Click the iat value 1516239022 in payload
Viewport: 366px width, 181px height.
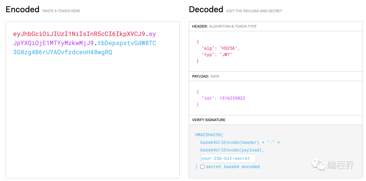pyautogui.click(x=232, y=98)
